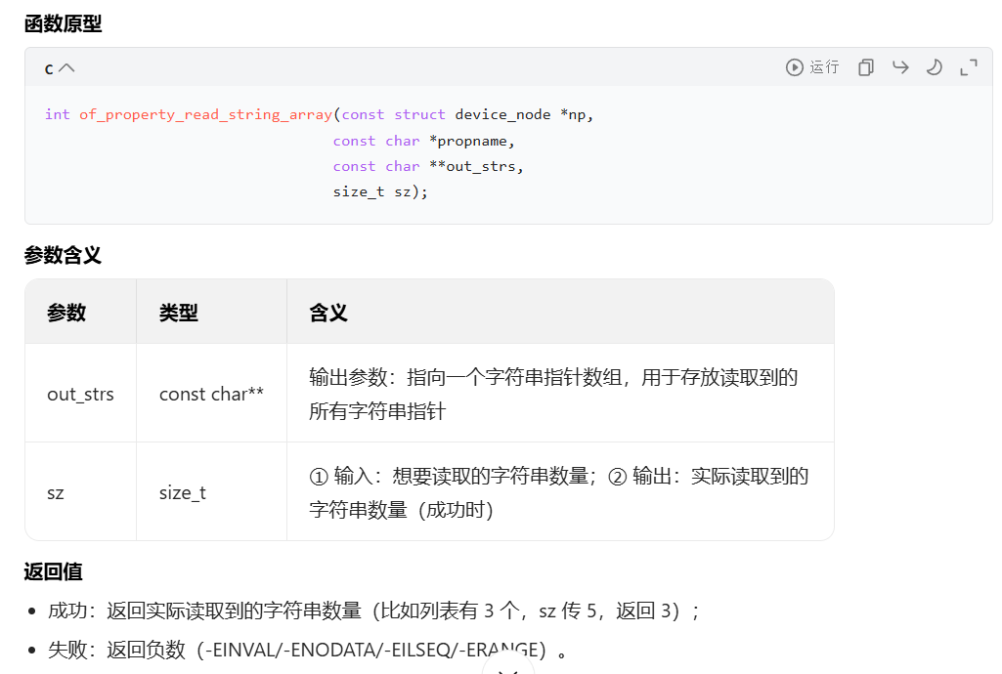Screen dimensions: 1002x674
Task: Expand code block to fullscreen
Action: [969, 67]
